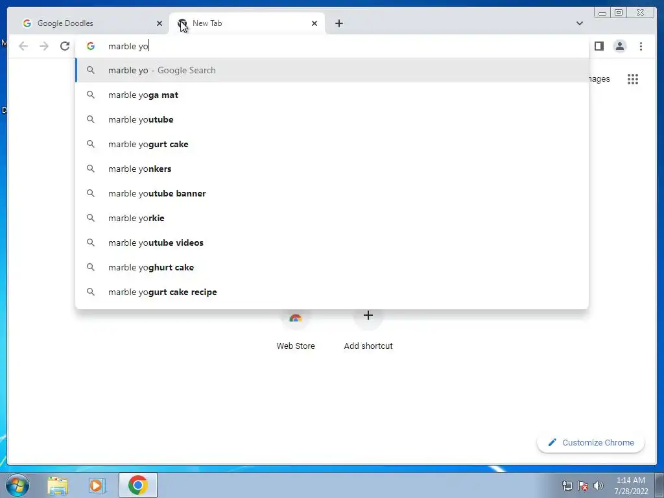
Task: Toggle the side panel icon
Action: pyautogui.click(x=599, y=46)
